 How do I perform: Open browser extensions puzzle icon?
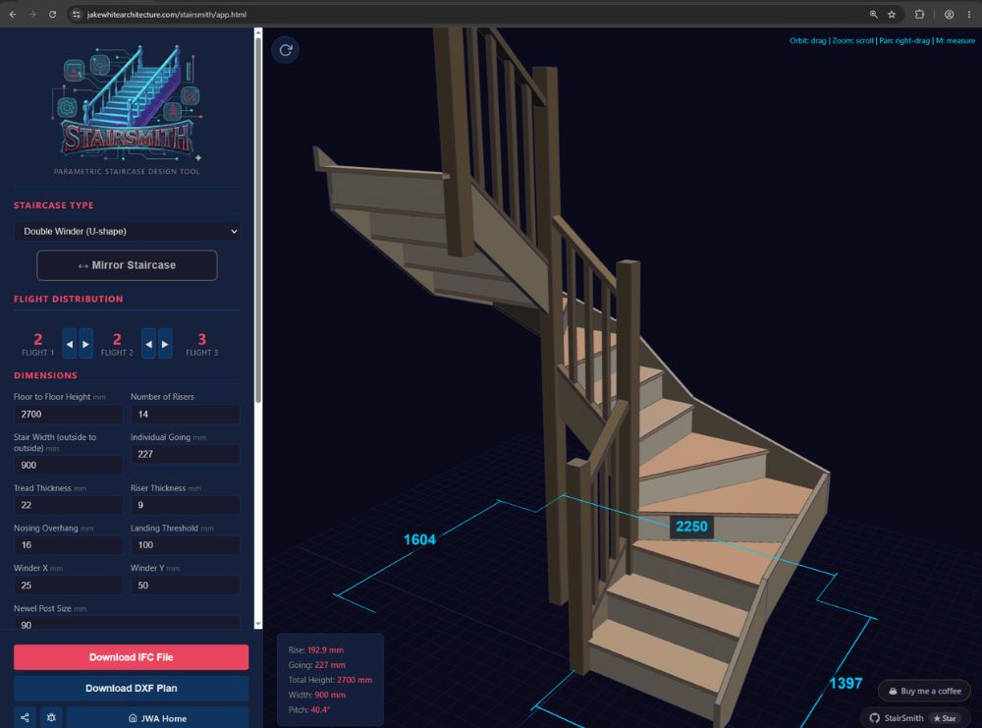919,15
